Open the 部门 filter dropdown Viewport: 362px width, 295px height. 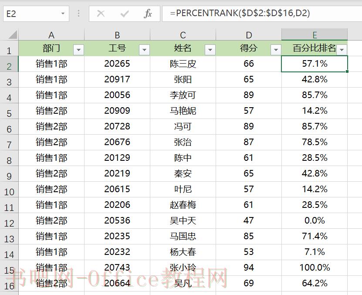coord(78,50)
